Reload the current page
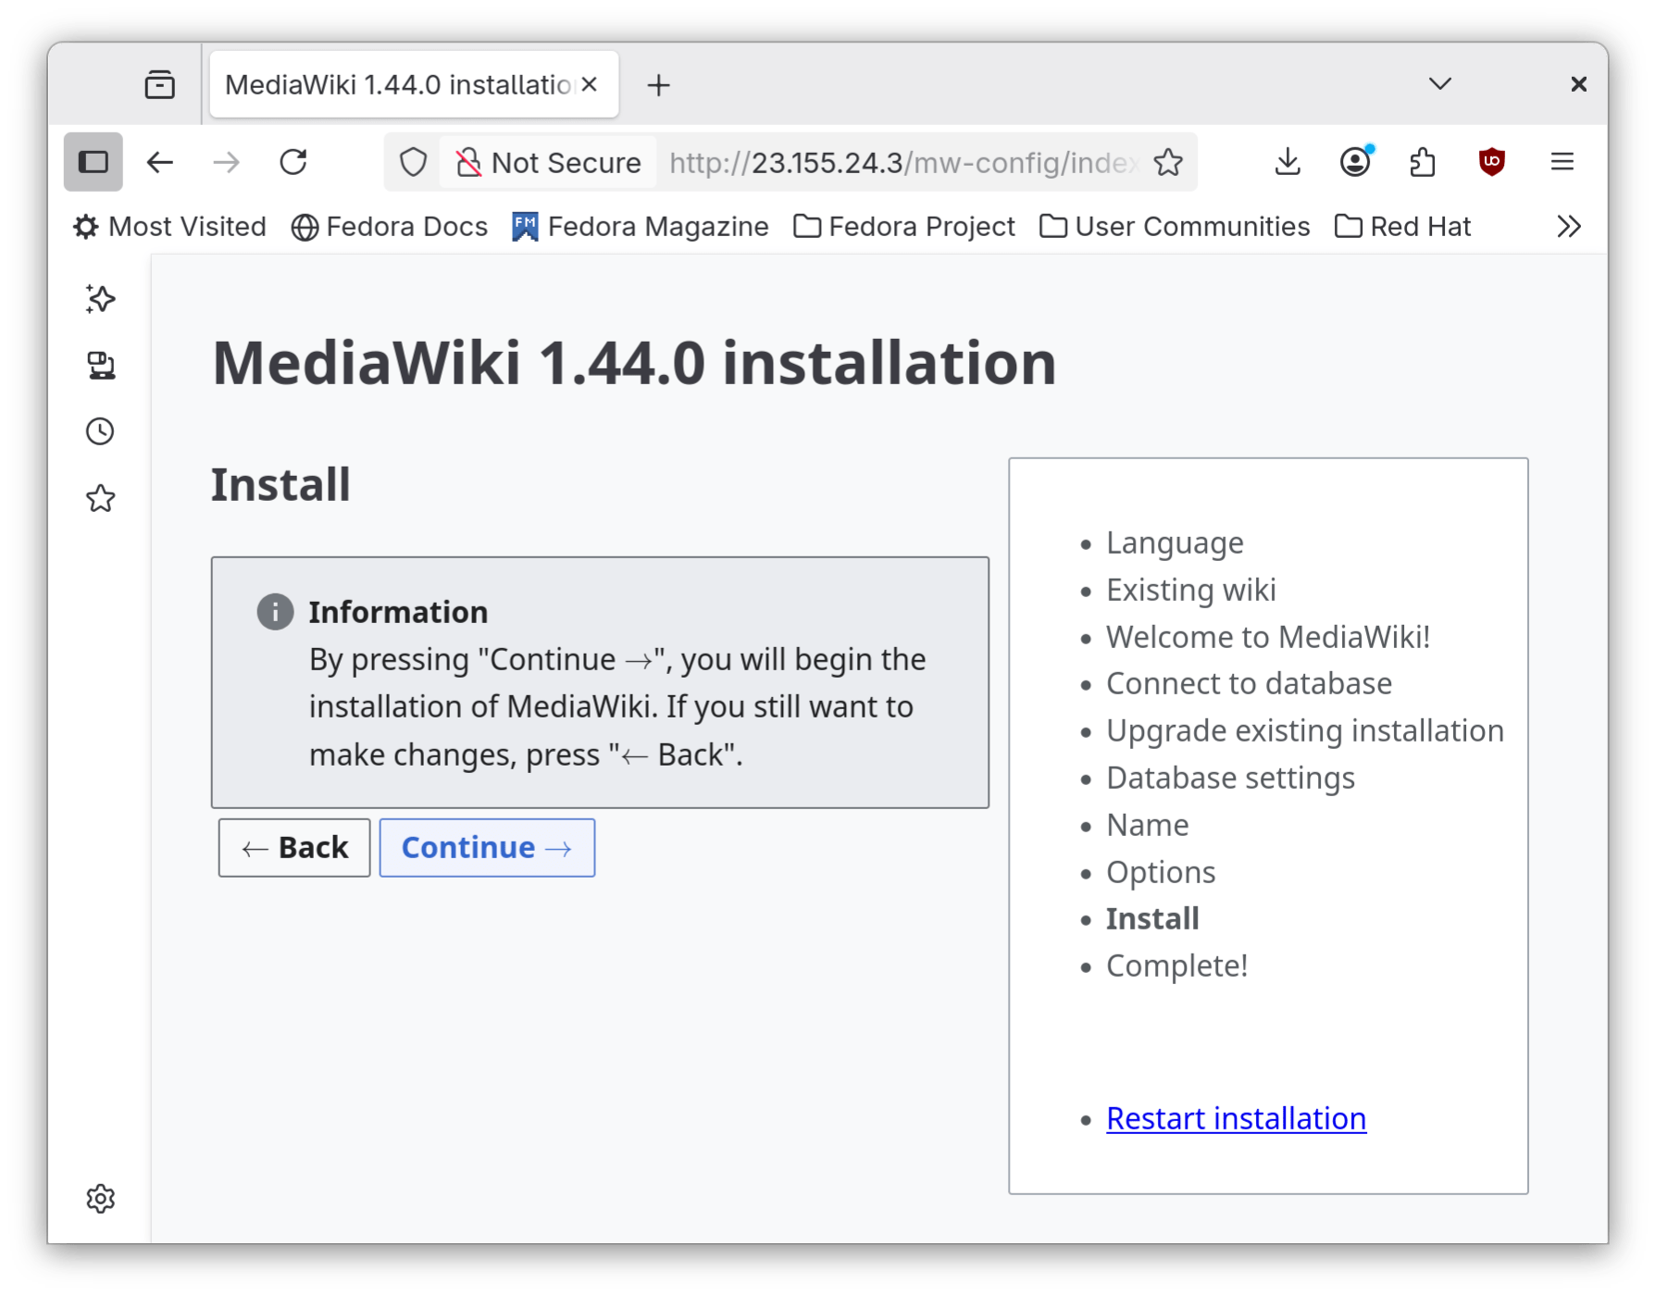The width and height of the screenshot is (1655, 1296). (x=293, y=162)
